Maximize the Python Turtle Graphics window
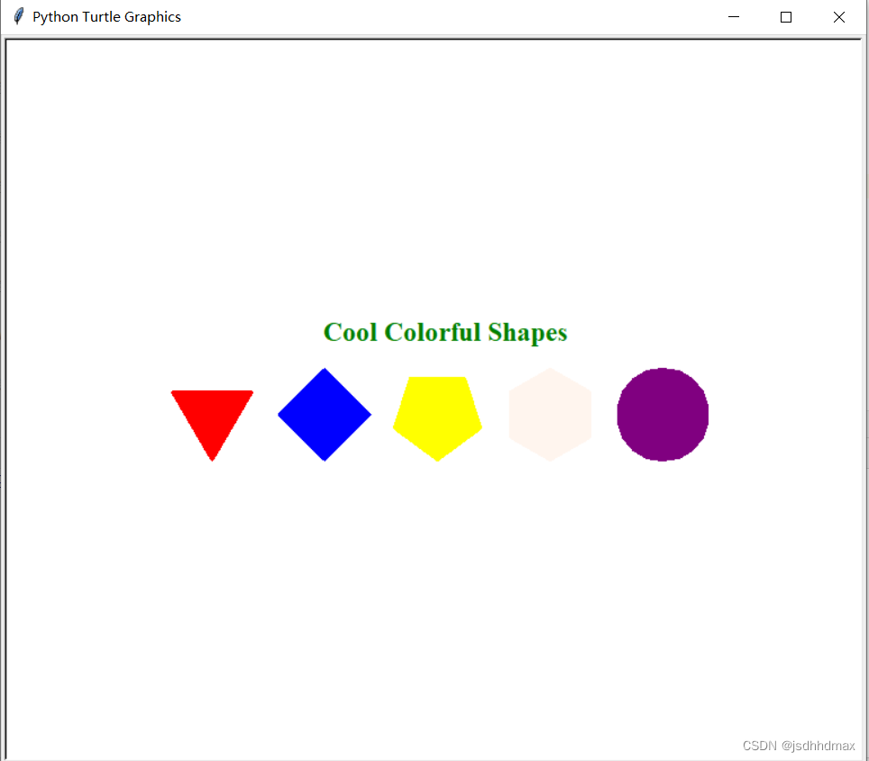Image resolution: width=869 pixels, height=761 pixels. click(786, 17)
